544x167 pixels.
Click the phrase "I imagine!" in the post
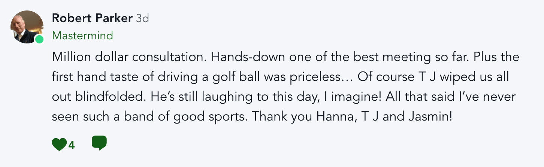[325, 97]
